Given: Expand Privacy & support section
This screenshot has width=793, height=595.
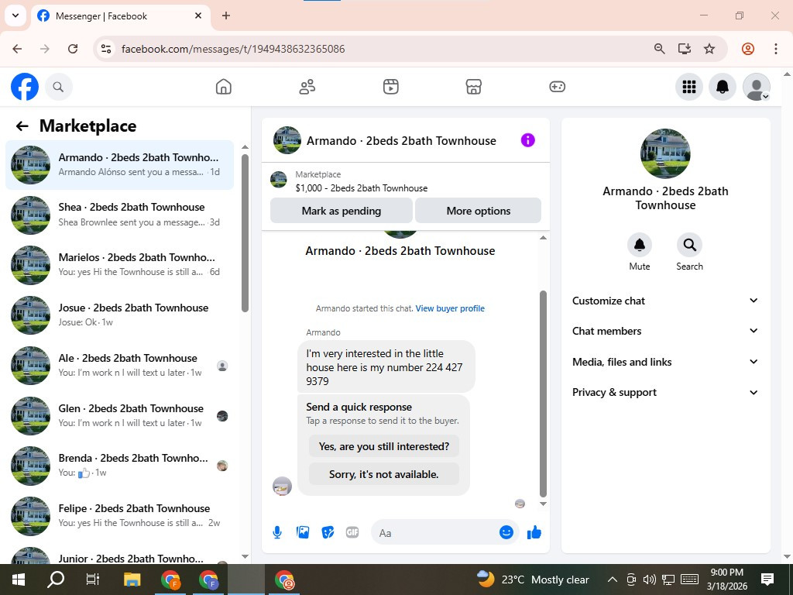Looking at the screenshot, I should (x=665, y=392).
